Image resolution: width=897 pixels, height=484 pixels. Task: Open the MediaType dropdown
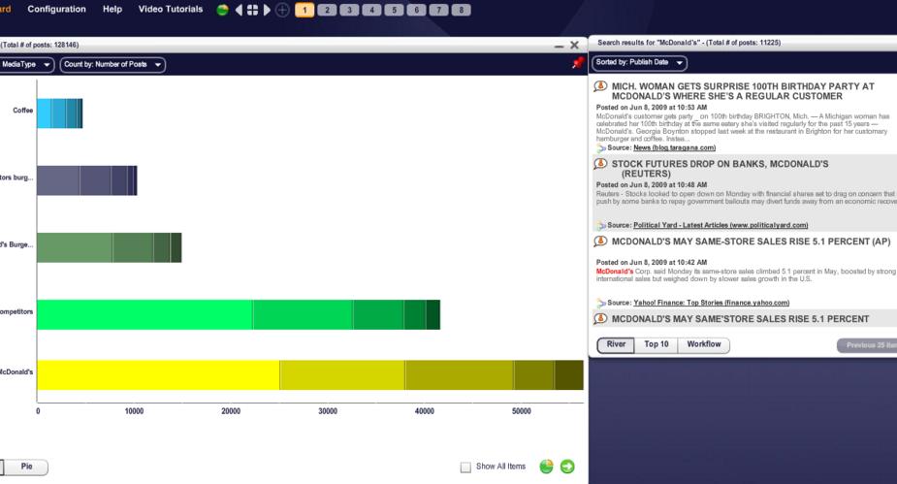26,65
